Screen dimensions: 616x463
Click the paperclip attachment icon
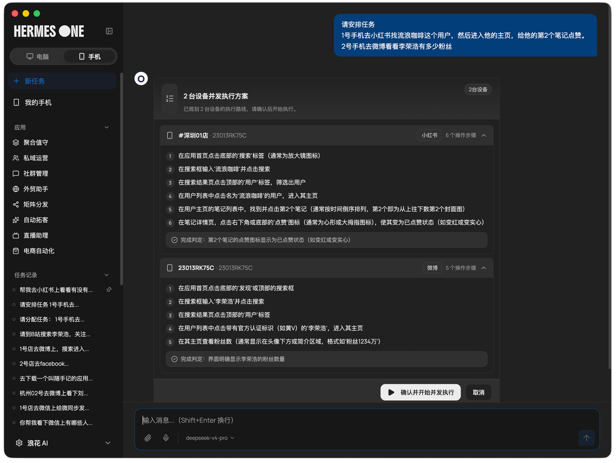(x=148, y=438)
